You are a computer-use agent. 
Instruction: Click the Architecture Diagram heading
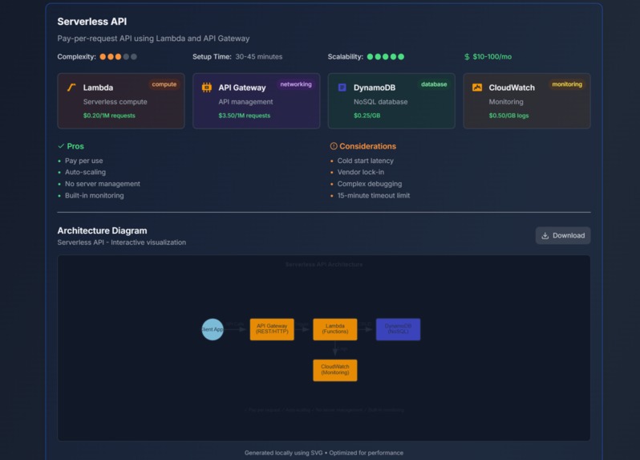(102, 230)
